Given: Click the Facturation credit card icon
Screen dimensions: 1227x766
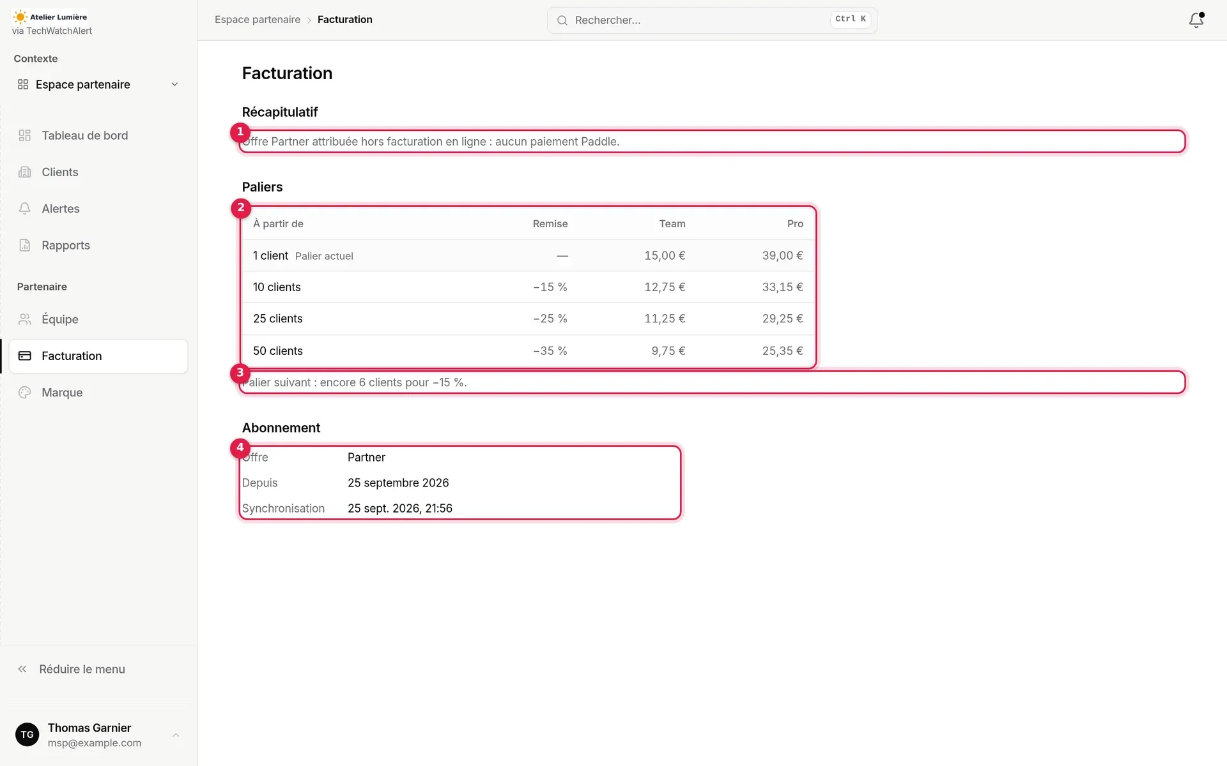Looking at the screenshot, I should point(25,356).
